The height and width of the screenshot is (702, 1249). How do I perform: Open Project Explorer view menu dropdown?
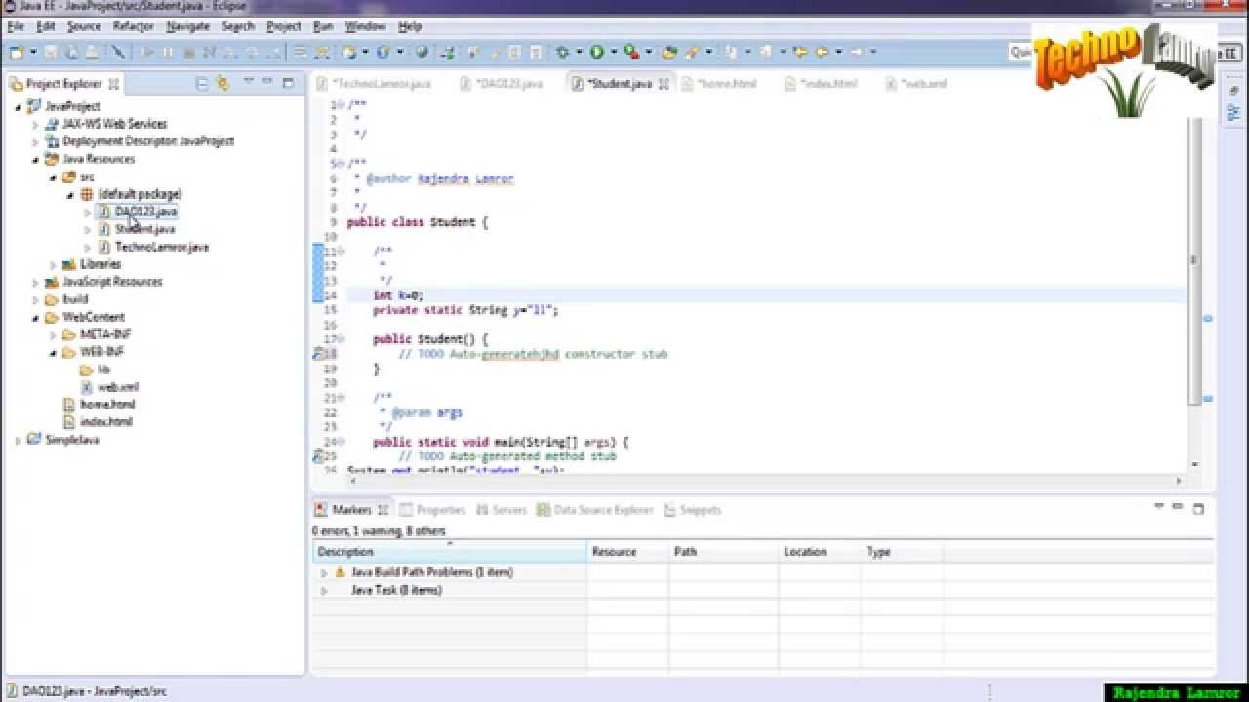pyautogui.click(x=248, y=83)
